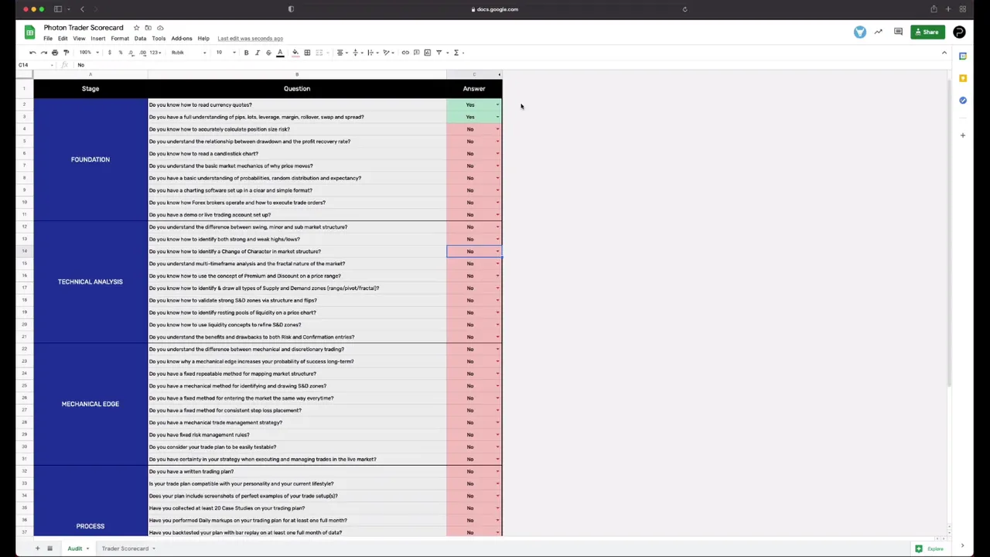
Task: Open the Edit menu
Action: [63, 39]
